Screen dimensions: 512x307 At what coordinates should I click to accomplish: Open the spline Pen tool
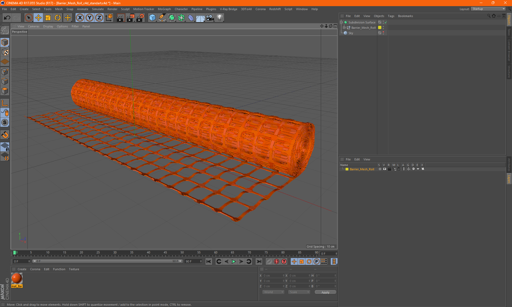162,18
